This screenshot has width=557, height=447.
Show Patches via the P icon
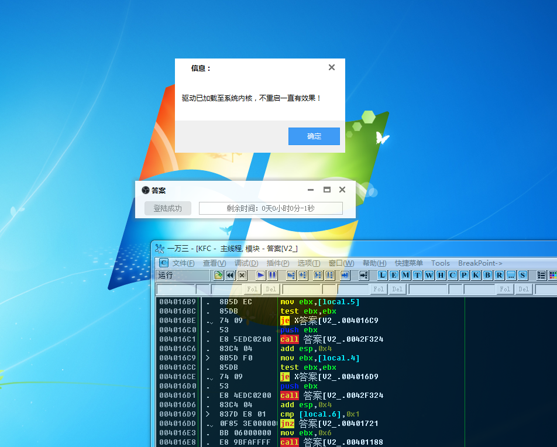click(x=464, y=275)
